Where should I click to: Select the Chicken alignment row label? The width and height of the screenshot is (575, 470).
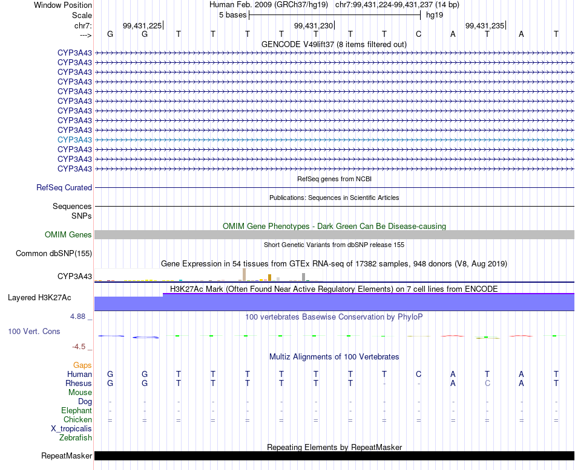click(77, 419)
